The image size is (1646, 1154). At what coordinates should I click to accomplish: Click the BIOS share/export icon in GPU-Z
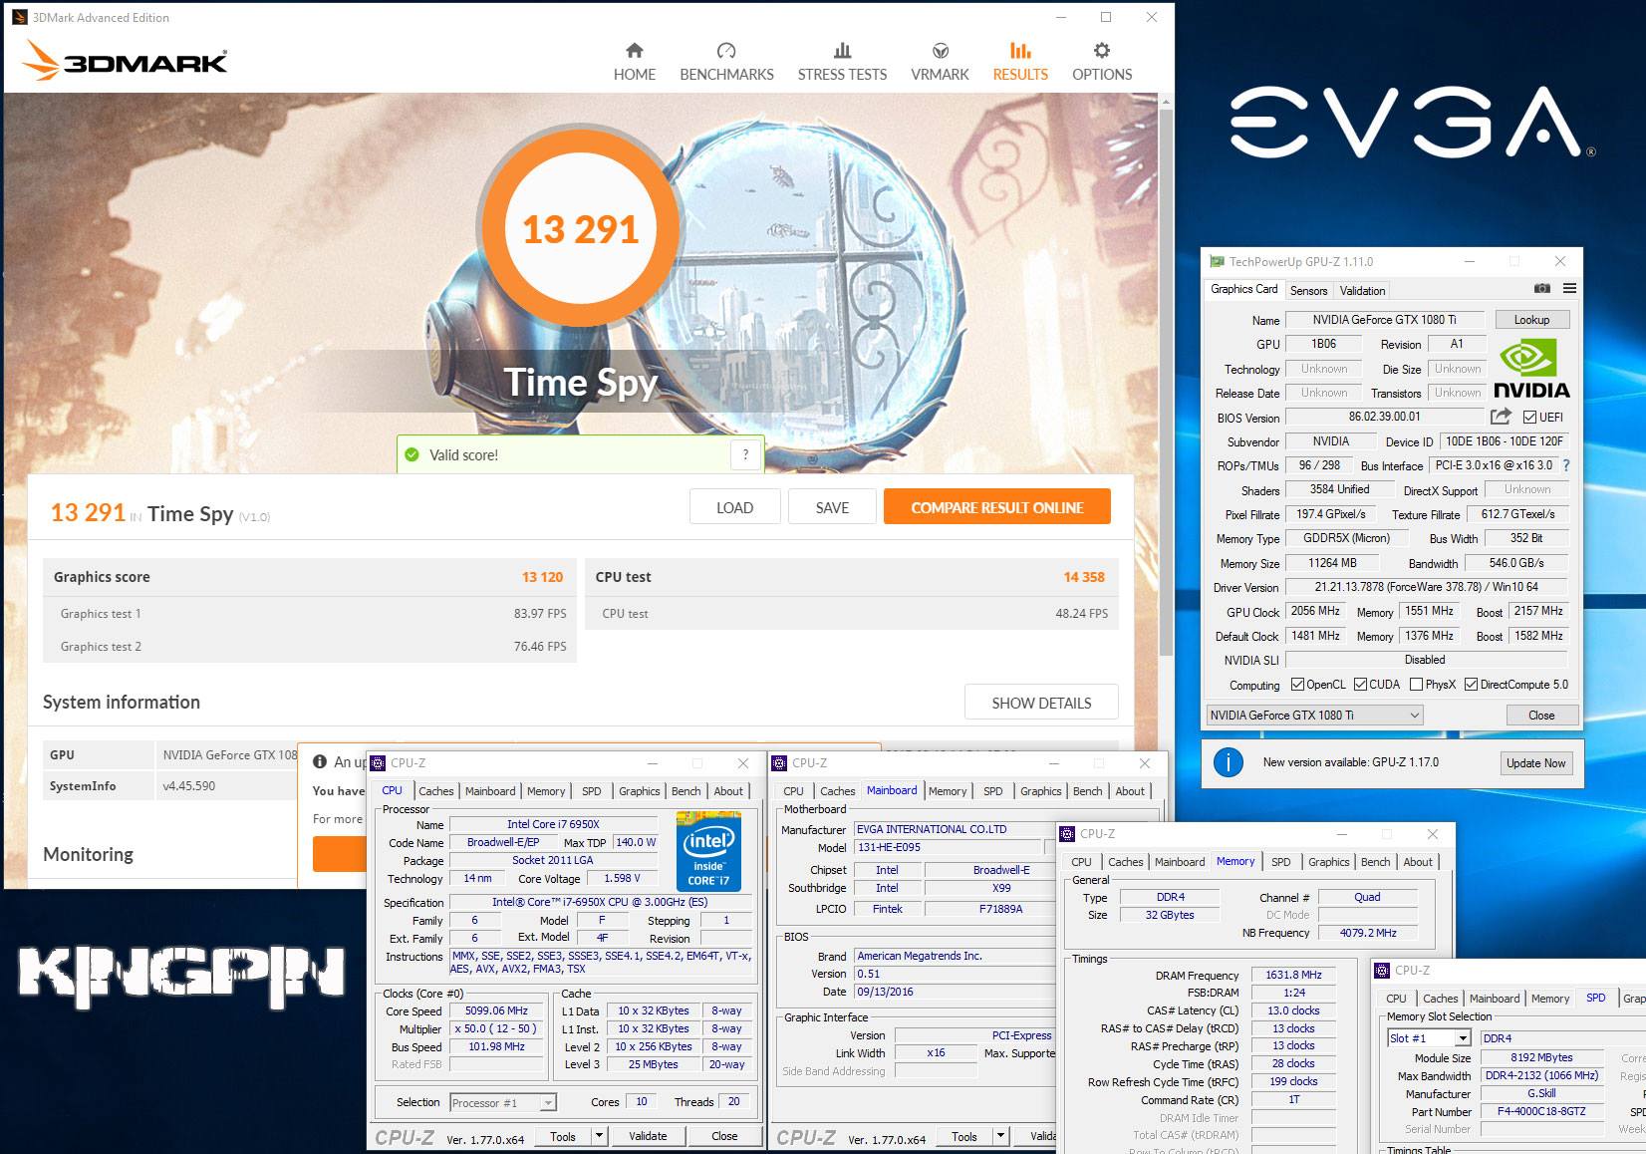1501,417
